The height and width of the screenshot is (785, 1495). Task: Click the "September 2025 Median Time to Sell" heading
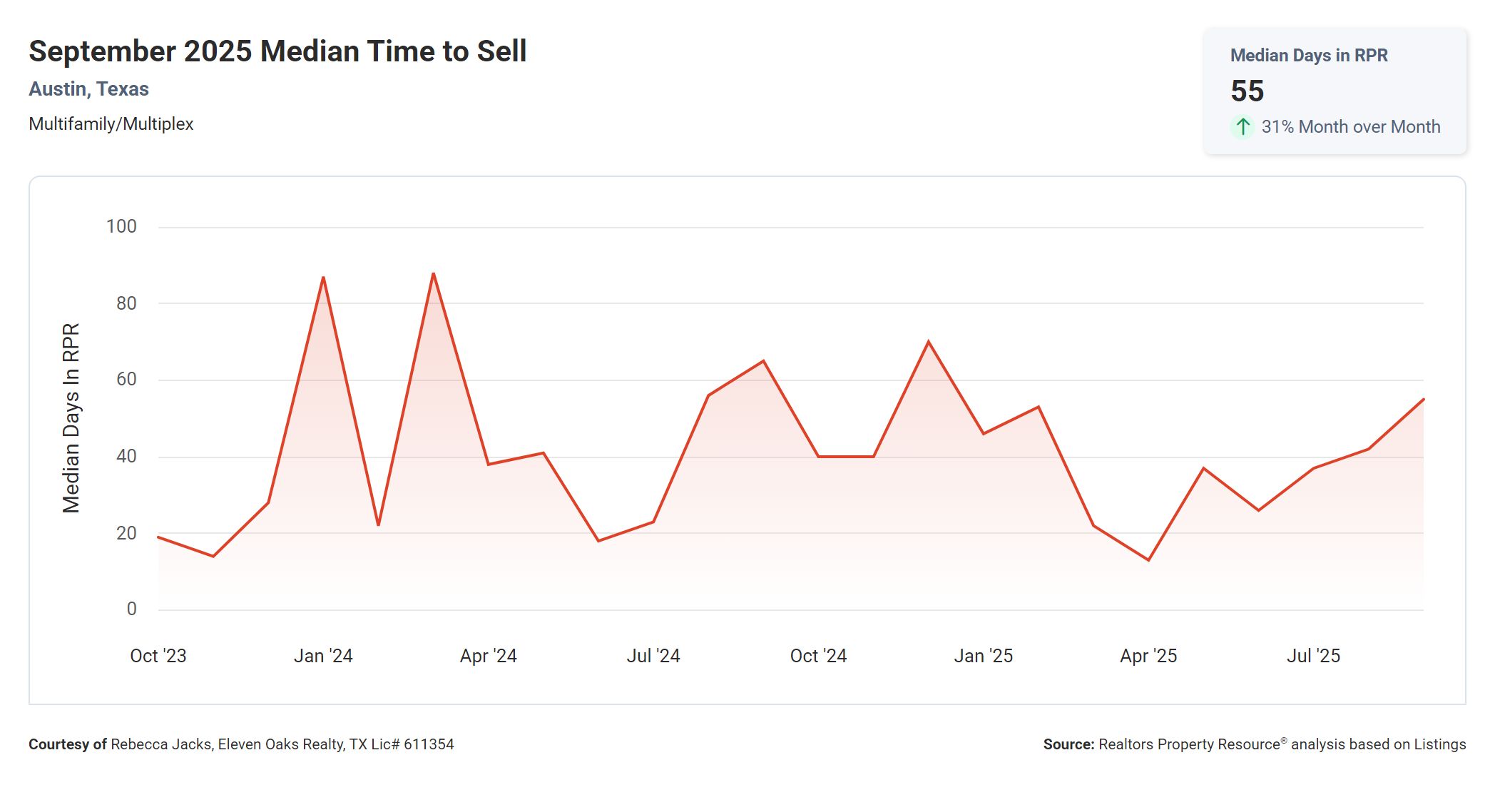(277, 51)
